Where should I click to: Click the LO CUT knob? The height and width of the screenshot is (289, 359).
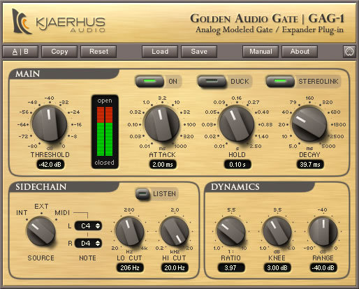[x=130, y=231]
